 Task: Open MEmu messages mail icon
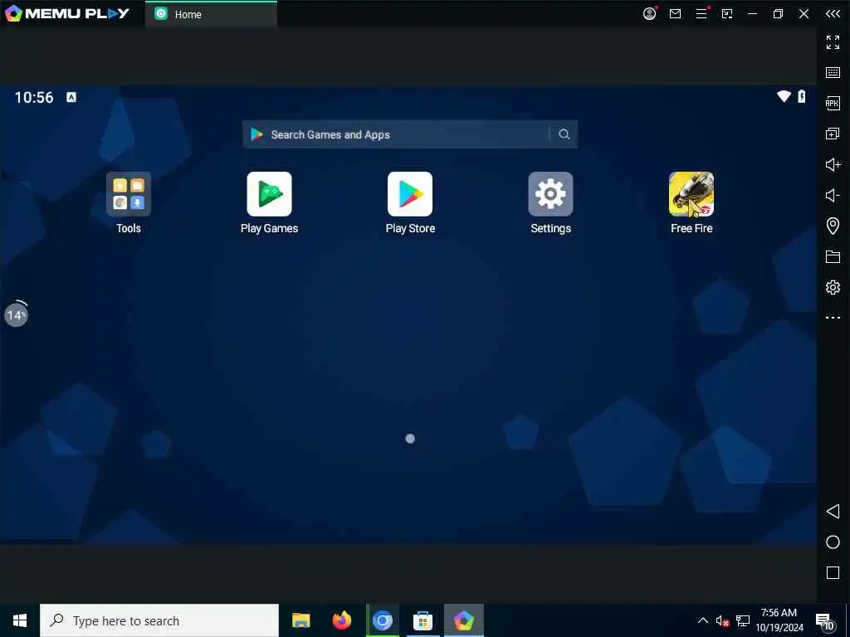675,14
